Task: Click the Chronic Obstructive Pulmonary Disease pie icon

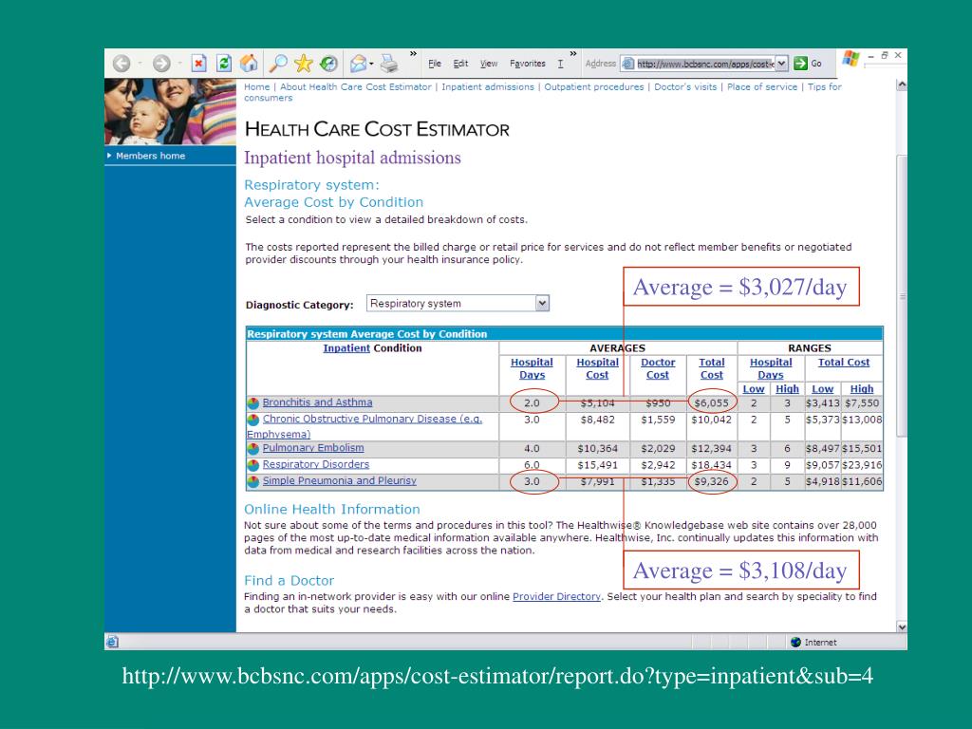Action: tap(252, 420)
